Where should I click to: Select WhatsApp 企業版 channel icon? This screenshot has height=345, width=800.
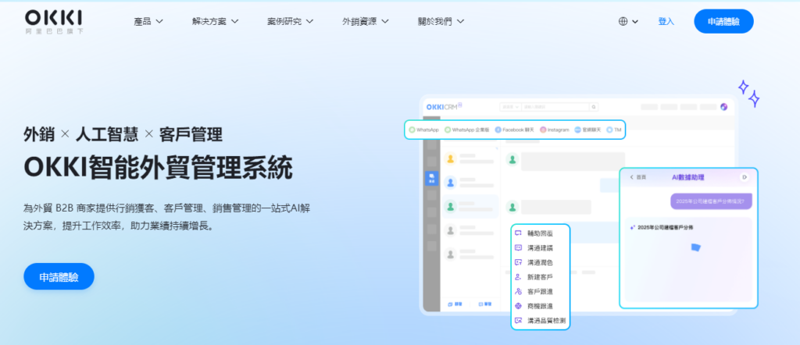[x=448, y=130]
